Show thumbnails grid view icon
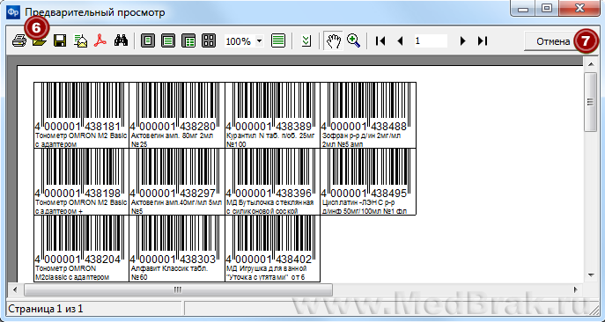Viewport: 605px width, 322px height. coord(209,40)
